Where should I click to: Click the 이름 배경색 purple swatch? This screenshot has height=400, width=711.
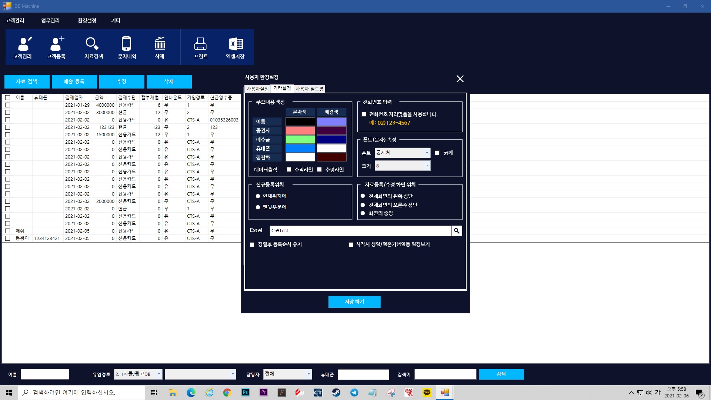[x=331, y=121]
